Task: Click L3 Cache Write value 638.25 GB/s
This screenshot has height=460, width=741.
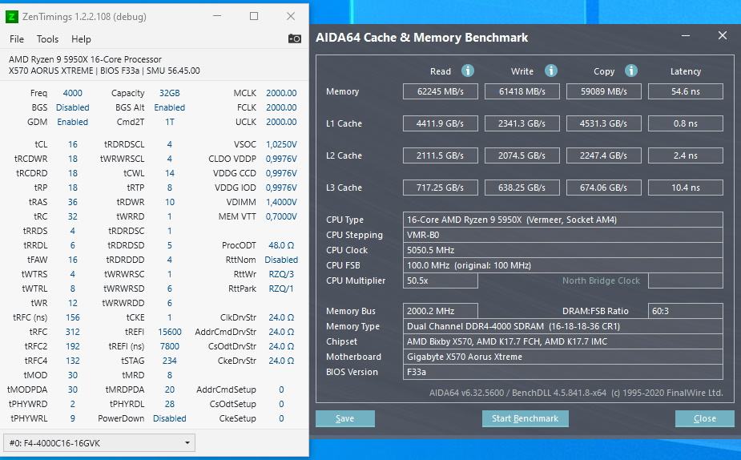Action: click(x=522, y=188)
